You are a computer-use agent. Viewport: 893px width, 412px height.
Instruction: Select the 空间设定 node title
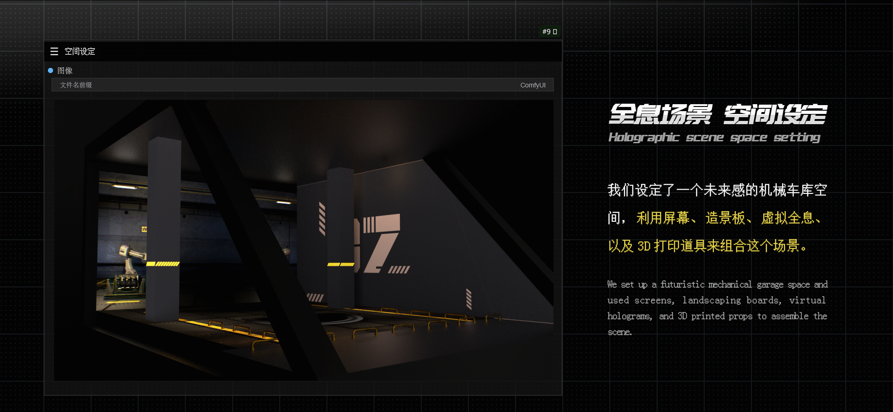point(80,52)
